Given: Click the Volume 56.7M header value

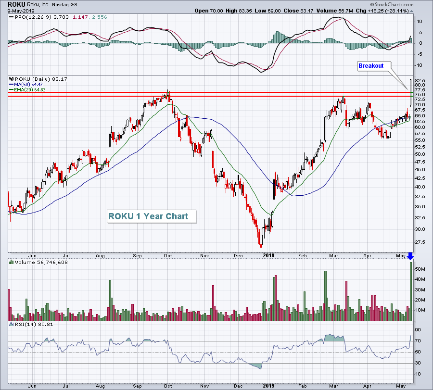Looking at the screenshot, I should click(334, 11).
